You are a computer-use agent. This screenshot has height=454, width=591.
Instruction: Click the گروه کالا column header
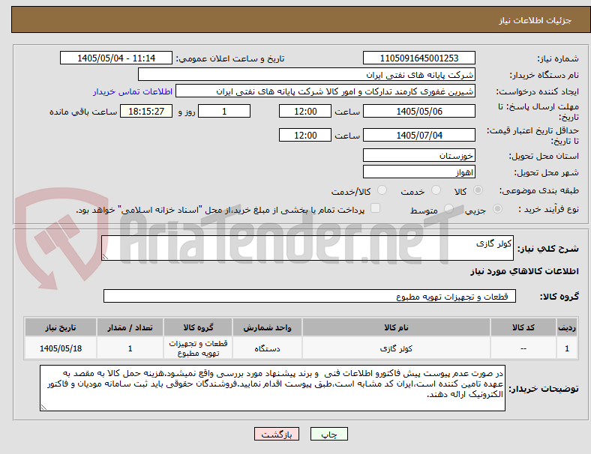tap(198, 327)
